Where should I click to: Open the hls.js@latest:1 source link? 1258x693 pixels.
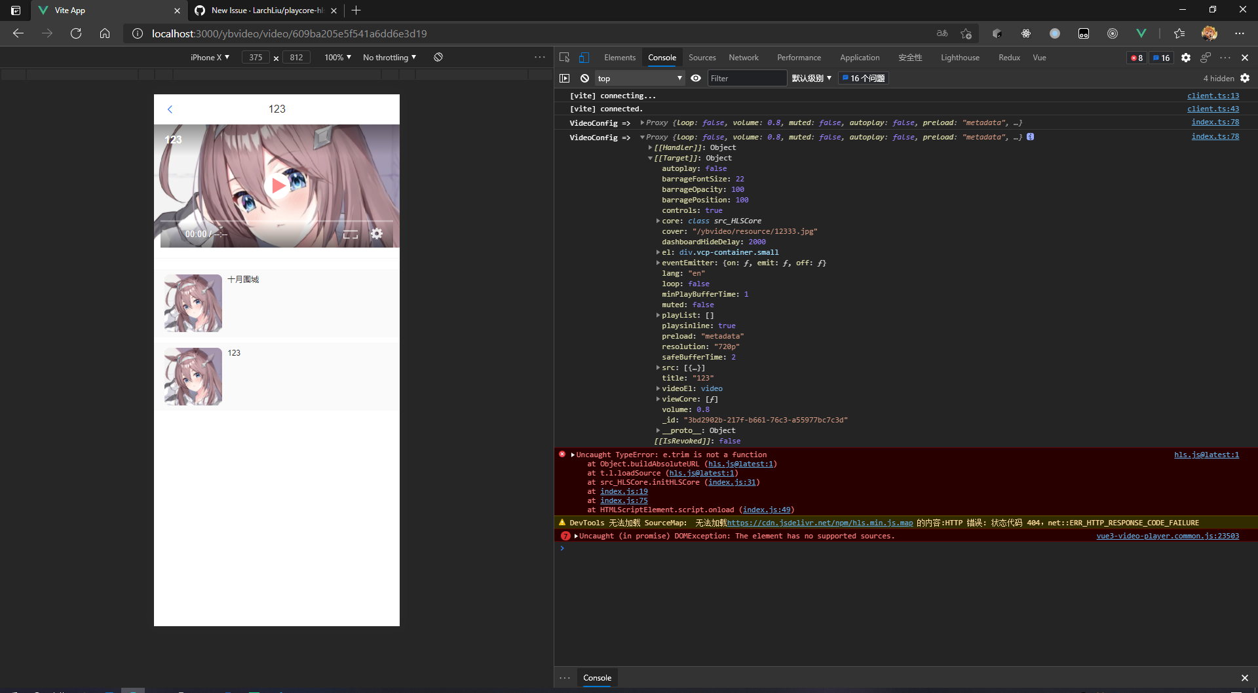click(x=1206, y=455)
